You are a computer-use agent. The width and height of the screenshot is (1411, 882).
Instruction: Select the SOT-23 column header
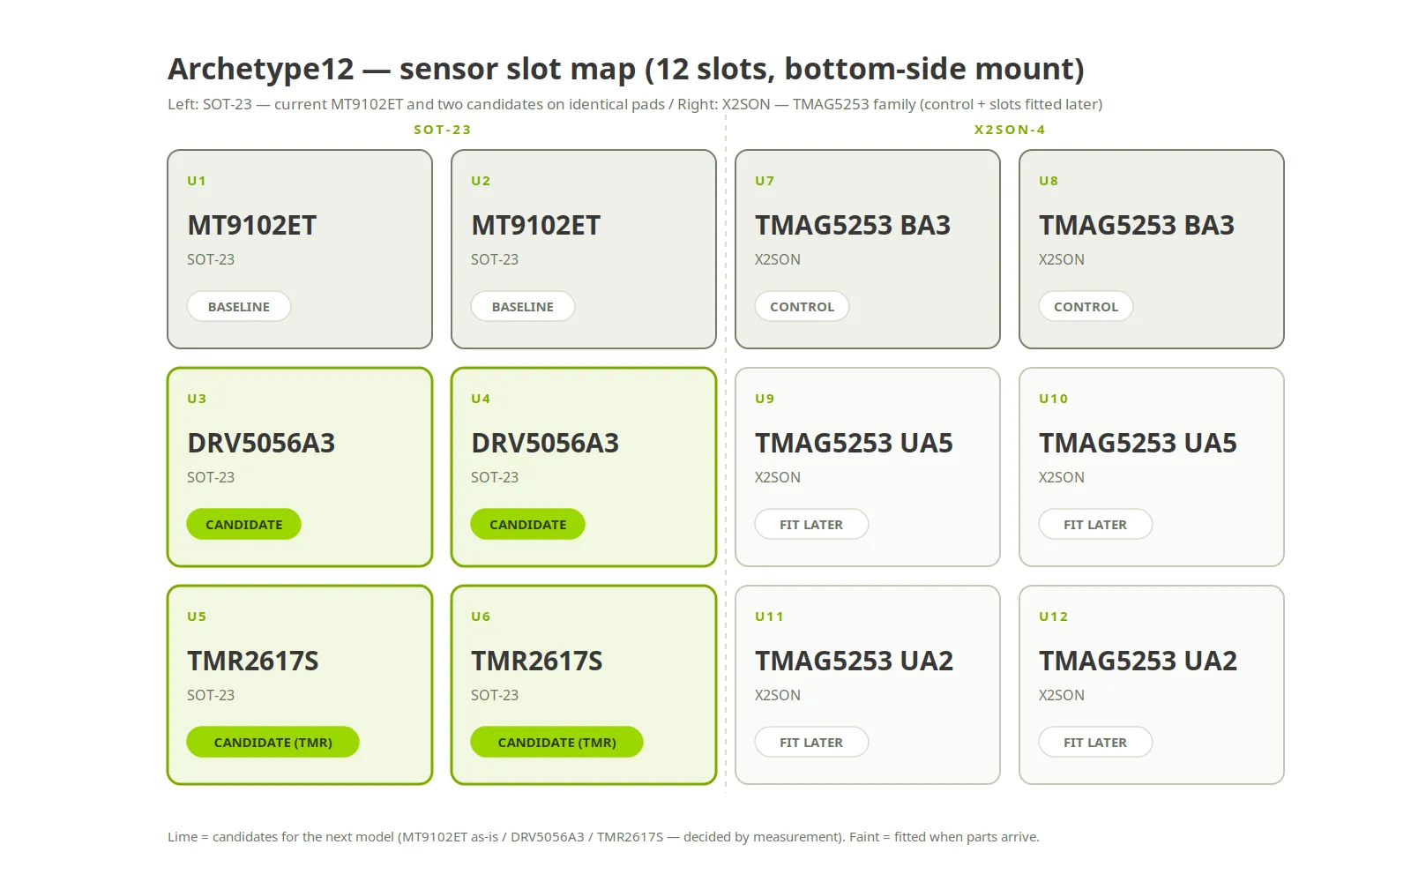coord(443,130)
